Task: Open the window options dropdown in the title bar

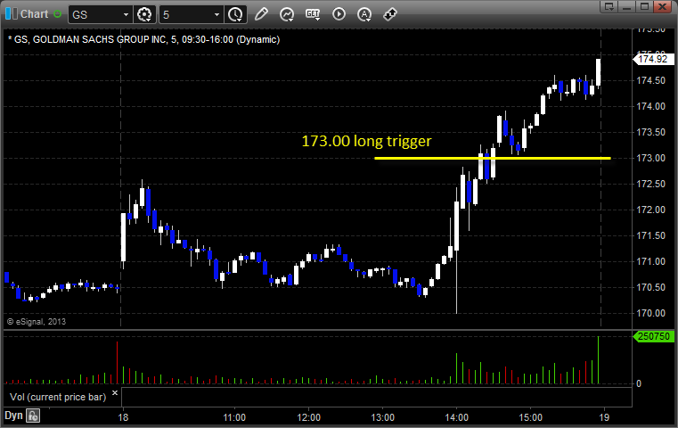Action: point(609,6)
